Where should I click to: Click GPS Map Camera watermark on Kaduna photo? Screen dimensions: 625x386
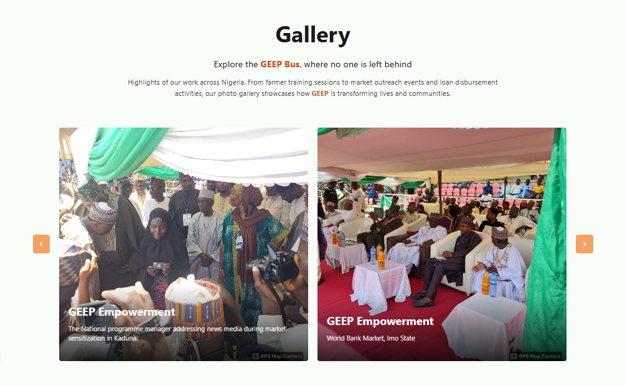[278, 356]
